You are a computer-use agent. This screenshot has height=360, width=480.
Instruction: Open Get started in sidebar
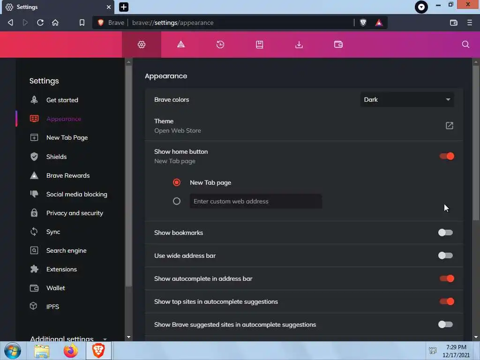point(62,100)
